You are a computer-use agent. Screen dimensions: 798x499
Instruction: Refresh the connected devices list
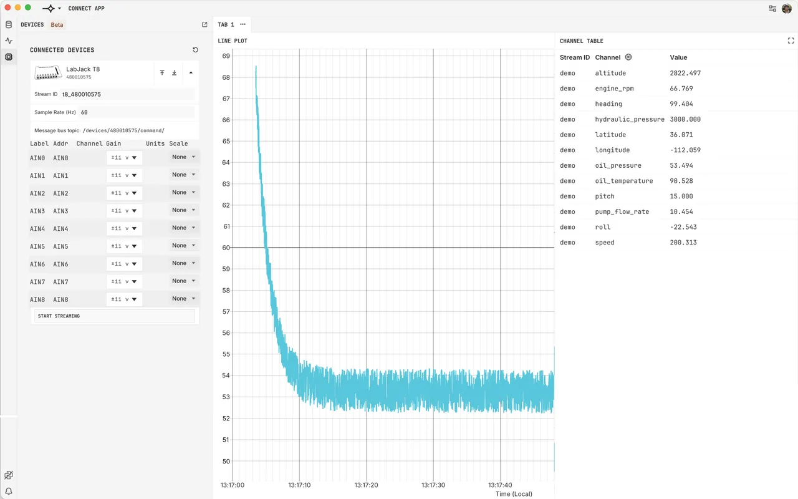click(195, 50)
